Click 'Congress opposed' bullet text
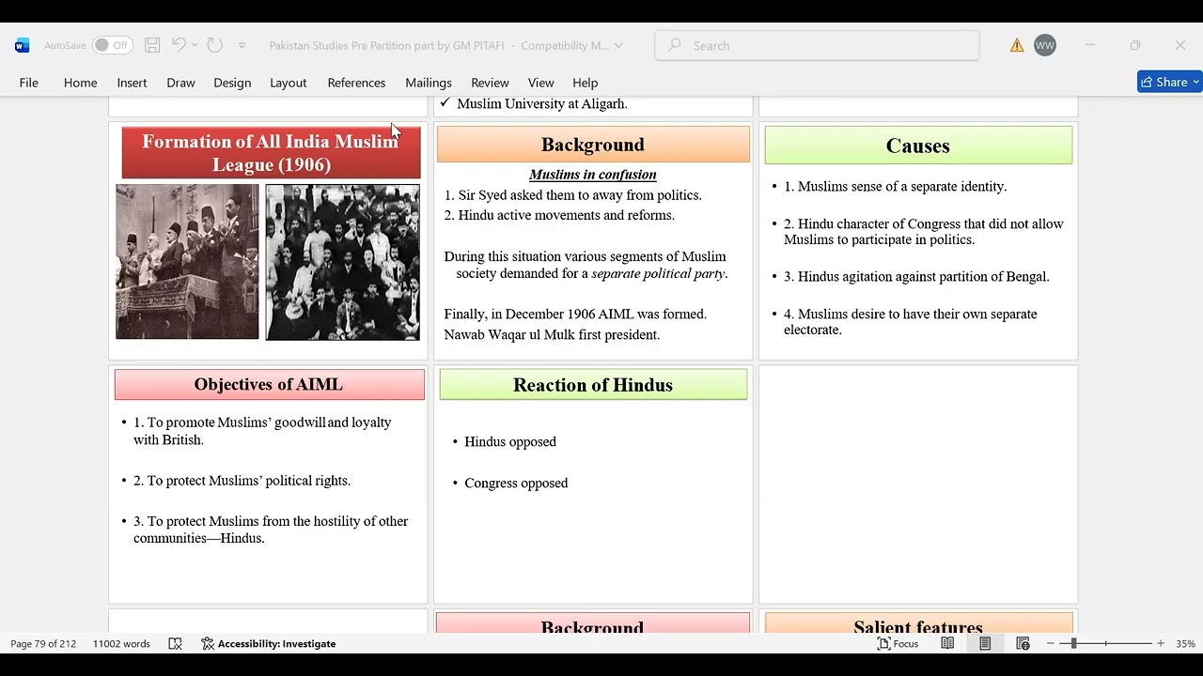 (516, 483)
